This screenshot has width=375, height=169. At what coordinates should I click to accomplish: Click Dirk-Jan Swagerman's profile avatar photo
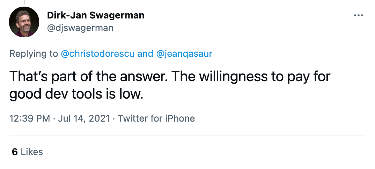click(x=24, y=22)
